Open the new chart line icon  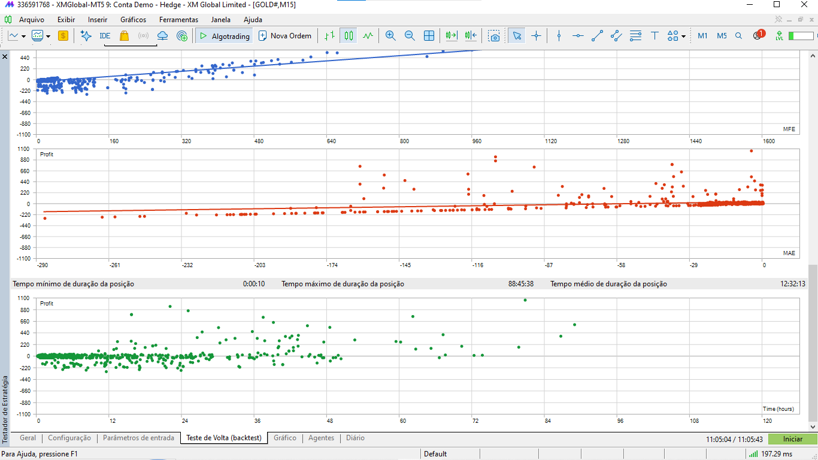click(x=14, y=36)
